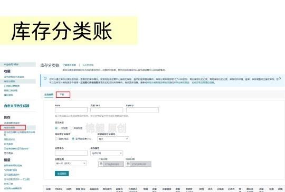Click the info icon in blue banner

pos(45,78)
